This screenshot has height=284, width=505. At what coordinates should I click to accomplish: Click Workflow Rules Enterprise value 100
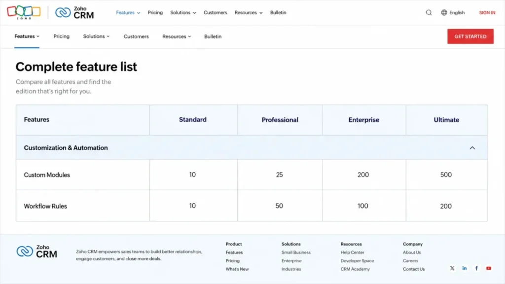[362, 206]
